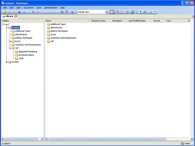Sort by the Type column header
The image size is (195, 146).
[176, 21]
